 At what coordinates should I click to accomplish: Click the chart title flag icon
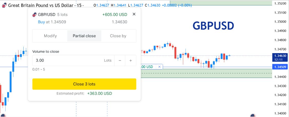[x=4, y=5]
